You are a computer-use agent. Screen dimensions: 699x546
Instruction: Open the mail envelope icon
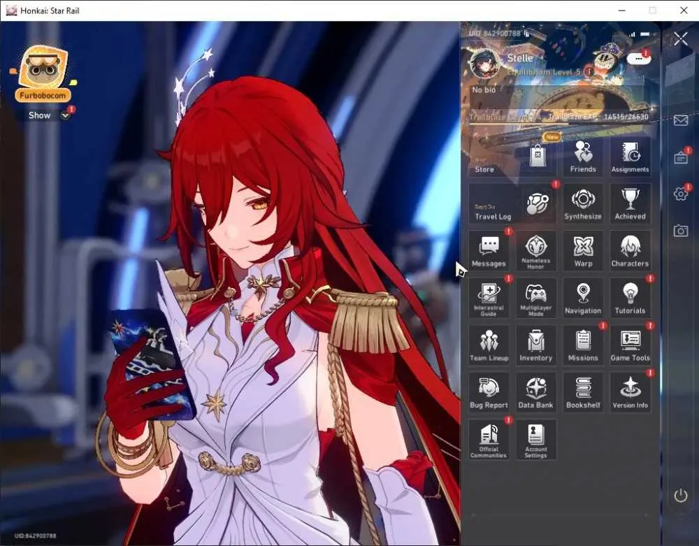pos(681,120)
